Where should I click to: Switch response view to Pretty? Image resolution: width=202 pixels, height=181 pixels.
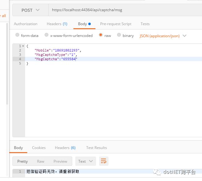coord(23,161)
